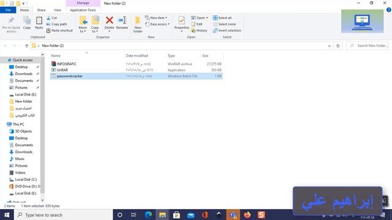Click the Edit command in ribbon
This screenshot has width=392, height=220.
pos(197,24)
